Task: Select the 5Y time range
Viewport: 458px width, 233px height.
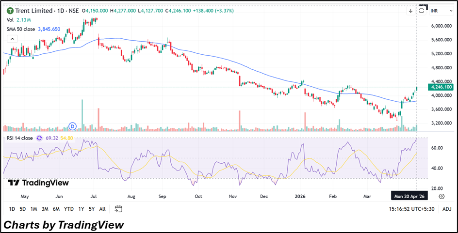Action: [91, 209]
